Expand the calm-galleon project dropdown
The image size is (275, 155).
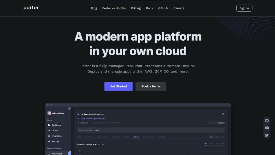pyautogui.click(x=66, y=113)
